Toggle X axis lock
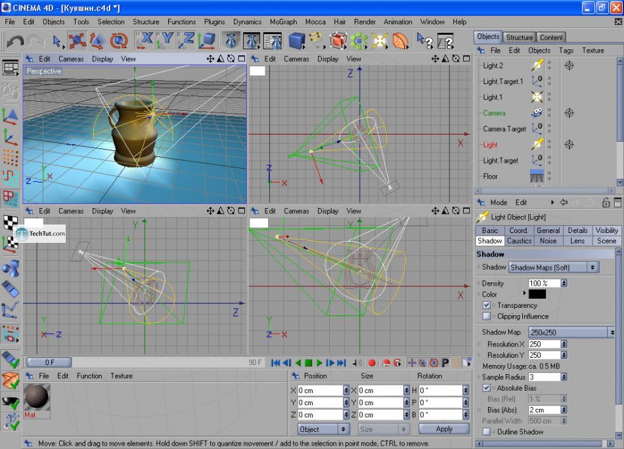 (145, 41)
